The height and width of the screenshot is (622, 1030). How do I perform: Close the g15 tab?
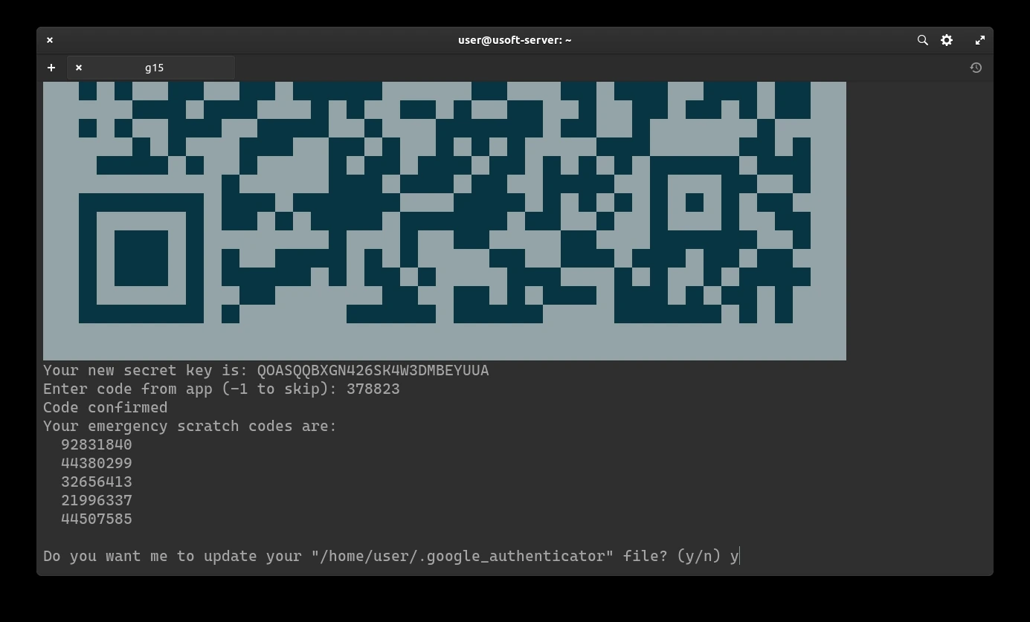(x=79, y=68)
